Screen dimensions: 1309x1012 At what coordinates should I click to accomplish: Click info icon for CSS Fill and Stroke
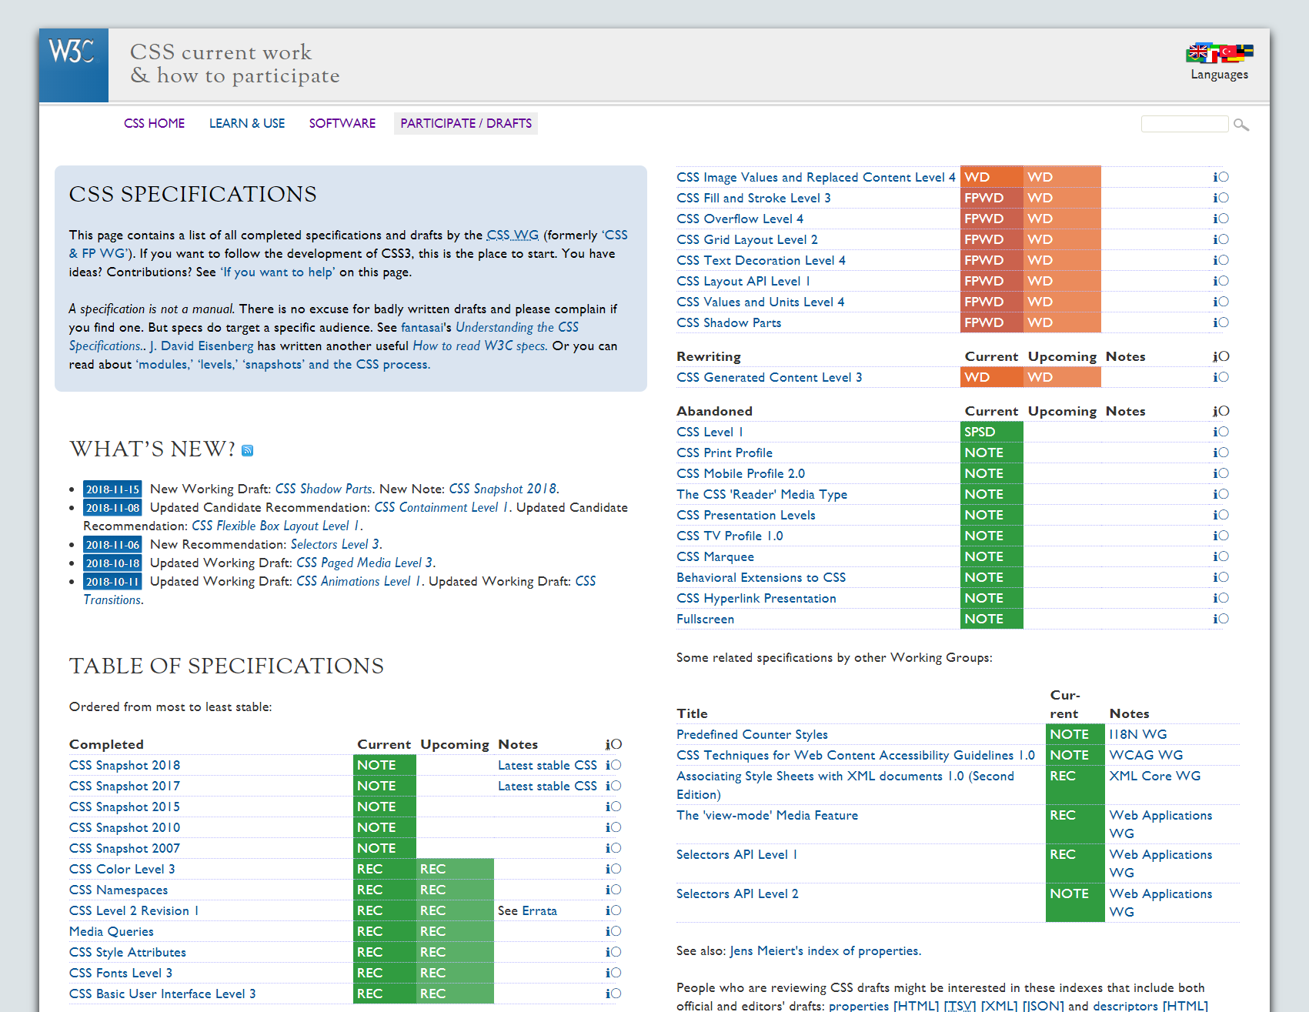click(1221, 198)
